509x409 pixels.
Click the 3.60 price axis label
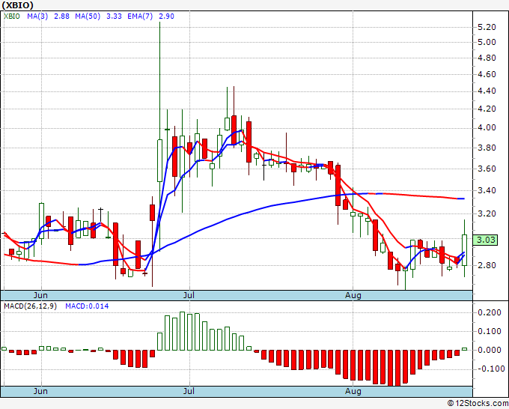coord(487,169)
